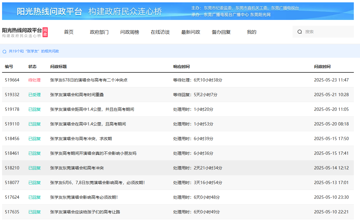Click the date 2025-05-20 11:05
The width and height of the screenshot is (360, 221).
(x=331, y=109)
